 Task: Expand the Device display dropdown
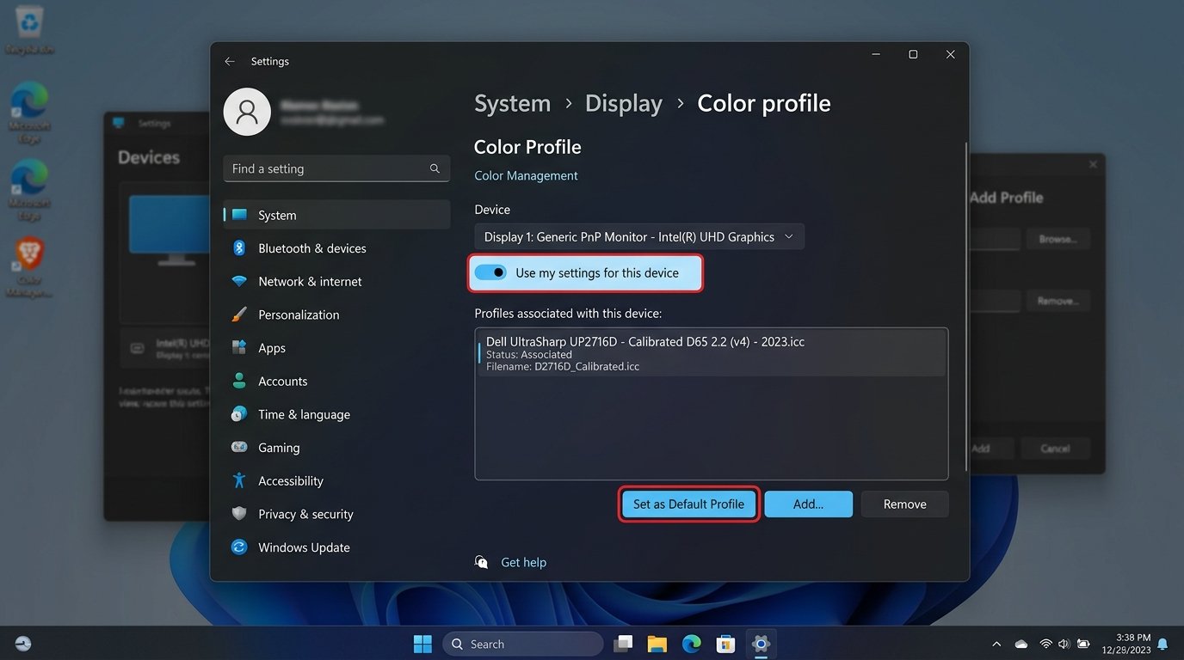tap(639, 236)
